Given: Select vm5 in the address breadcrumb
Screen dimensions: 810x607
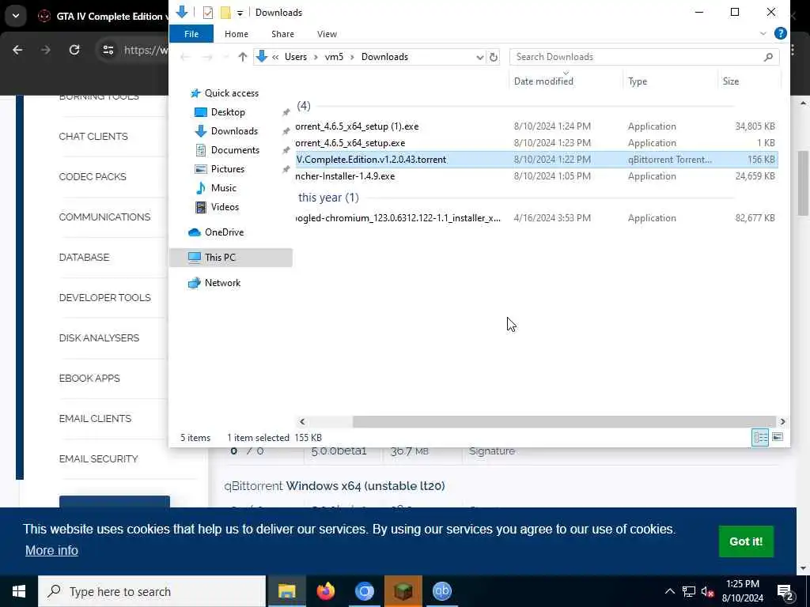Looking at the screenshot, I should tap(334, 57).
